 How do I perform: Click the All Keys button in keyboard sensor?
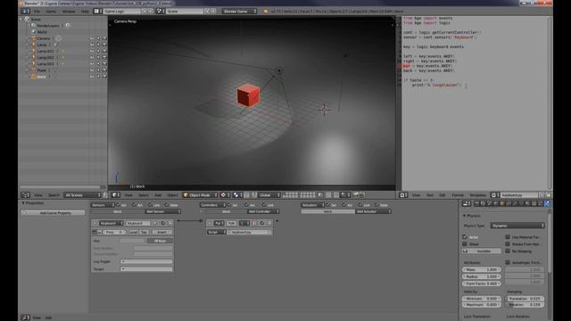[x=160, y=241]
